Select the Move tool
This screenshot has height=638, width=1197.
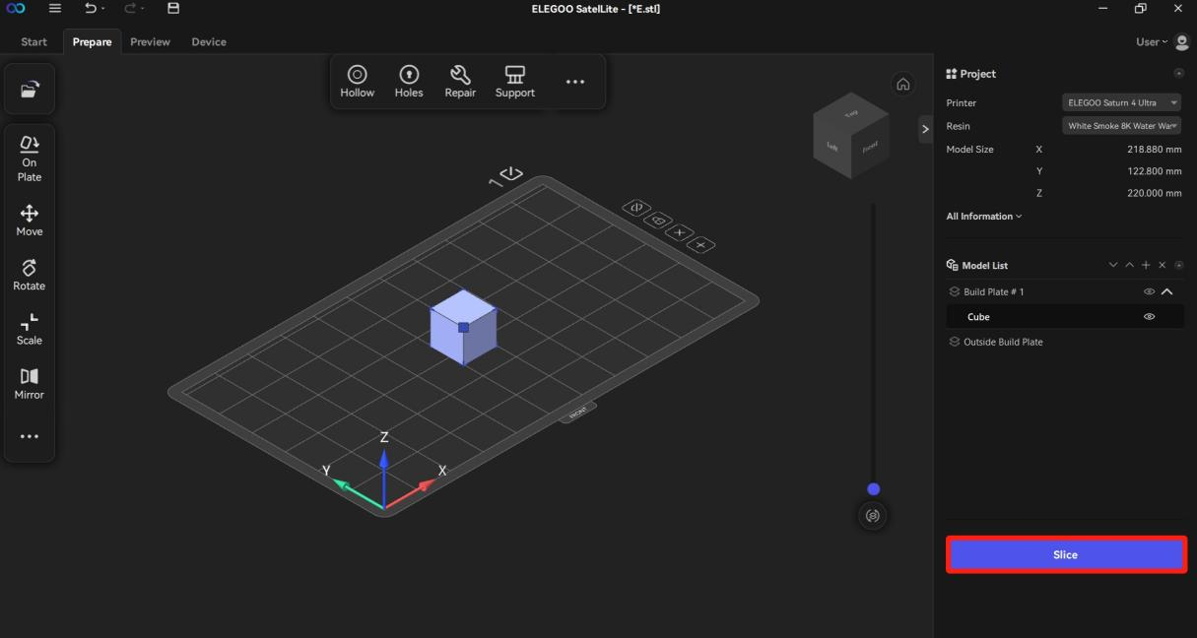pos(30,221)
